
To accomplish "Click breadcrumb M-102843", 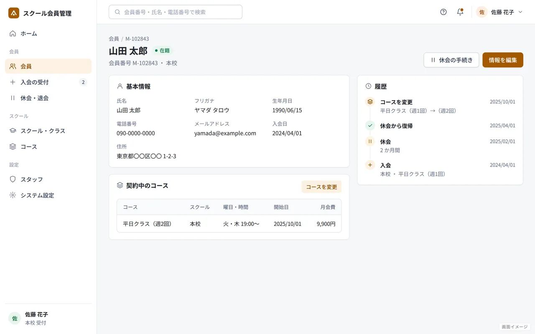I will coord(137,39).
